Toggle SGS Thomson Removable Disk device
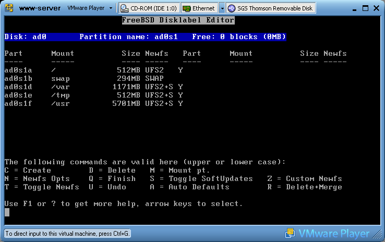The height and width of the screenshot is (242, 385). point(271,8)
